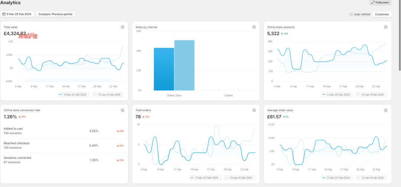Viewport: 401px width, 187px height.
Task: Click the 16% total orders decrease indicator
Action: coord(146,117)
